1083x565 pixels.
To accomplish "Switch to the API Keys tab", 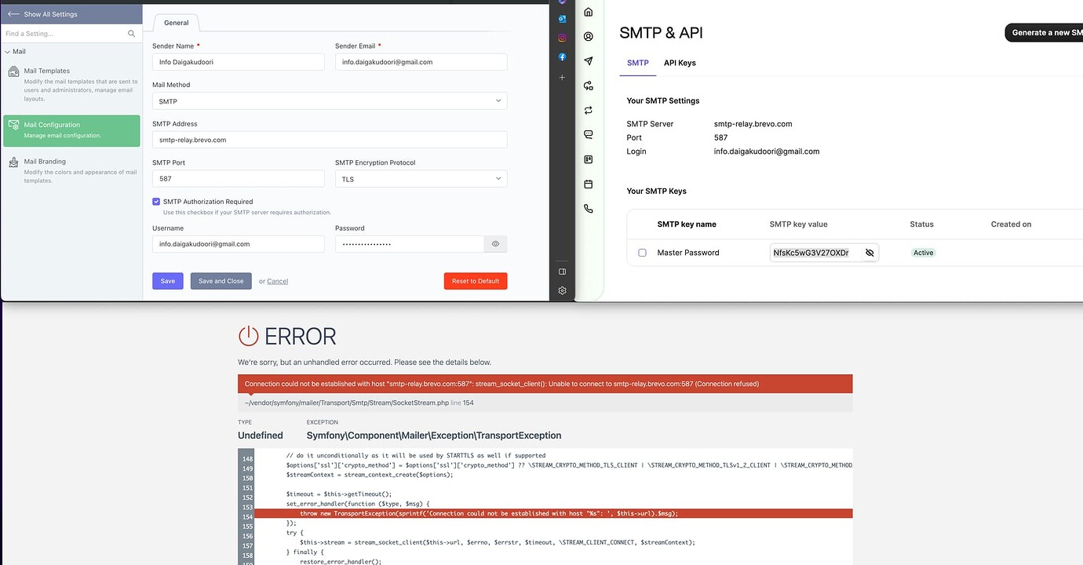I will pyautogui.click(x=680, y=63).
